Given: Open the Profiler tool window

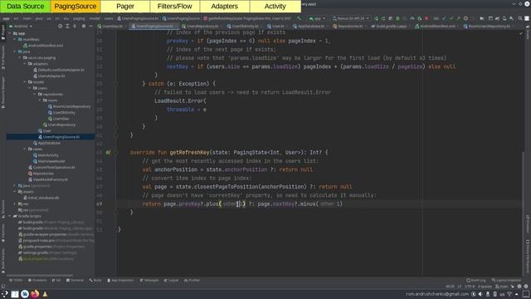Looking at the screenshot, I should click(x=192, y=281).
